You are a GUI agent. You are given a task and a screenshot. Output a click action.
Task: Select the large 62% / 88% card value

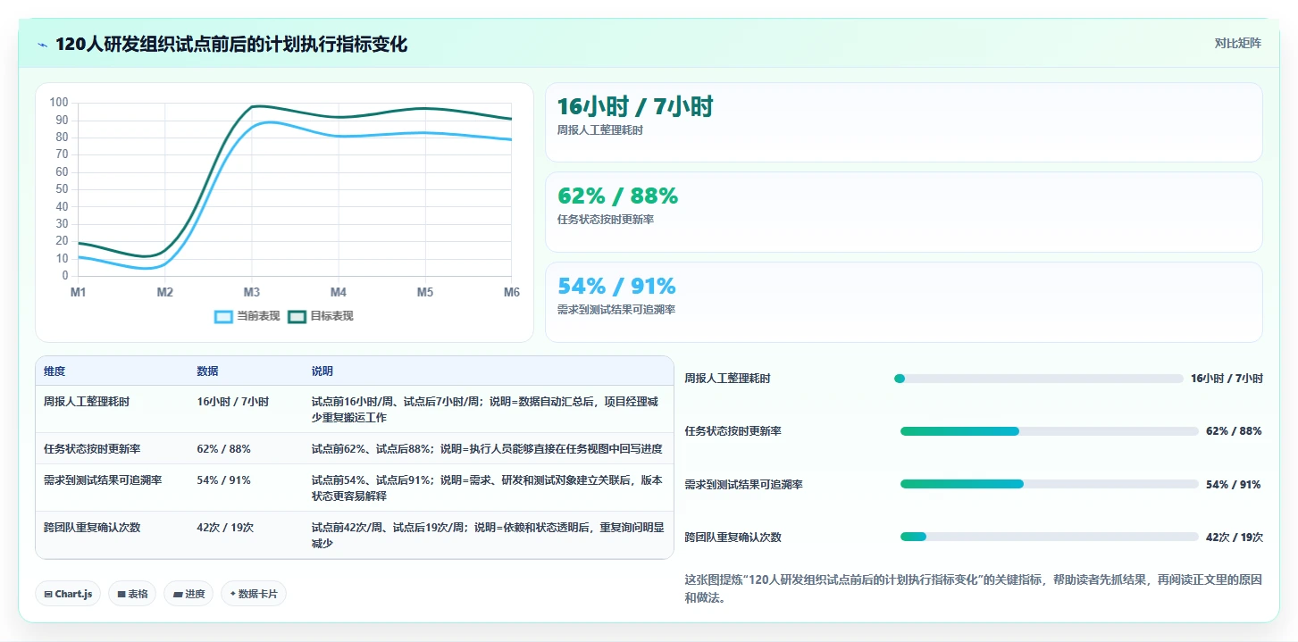(617, 196)
